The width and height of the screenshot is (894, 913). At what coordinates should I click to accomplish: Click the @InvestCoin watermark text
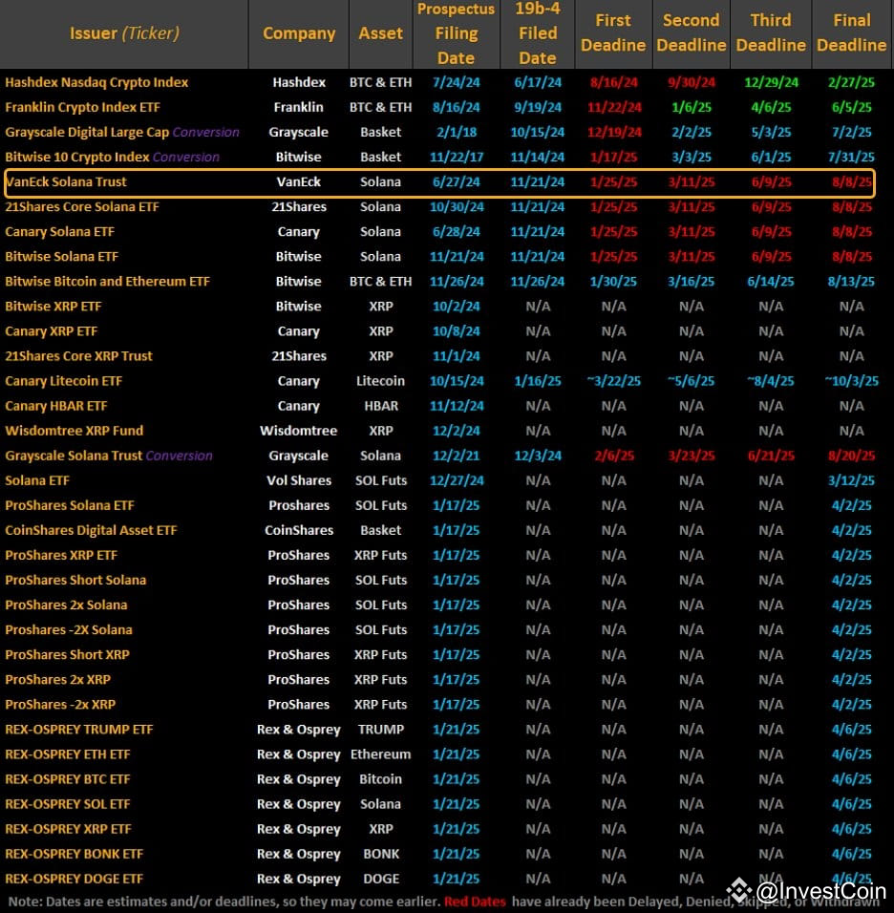820,891
